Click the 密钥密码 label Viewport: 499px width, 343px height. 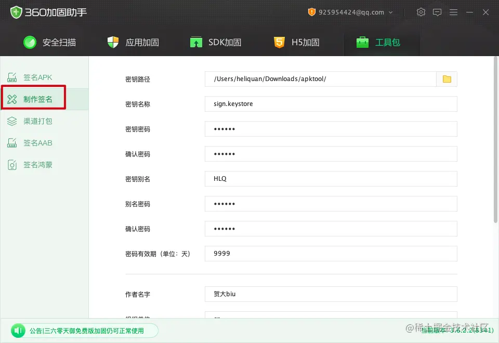137,129
